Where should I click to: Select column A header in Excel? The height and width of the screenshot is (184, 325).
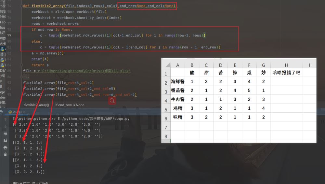(178, 65)
